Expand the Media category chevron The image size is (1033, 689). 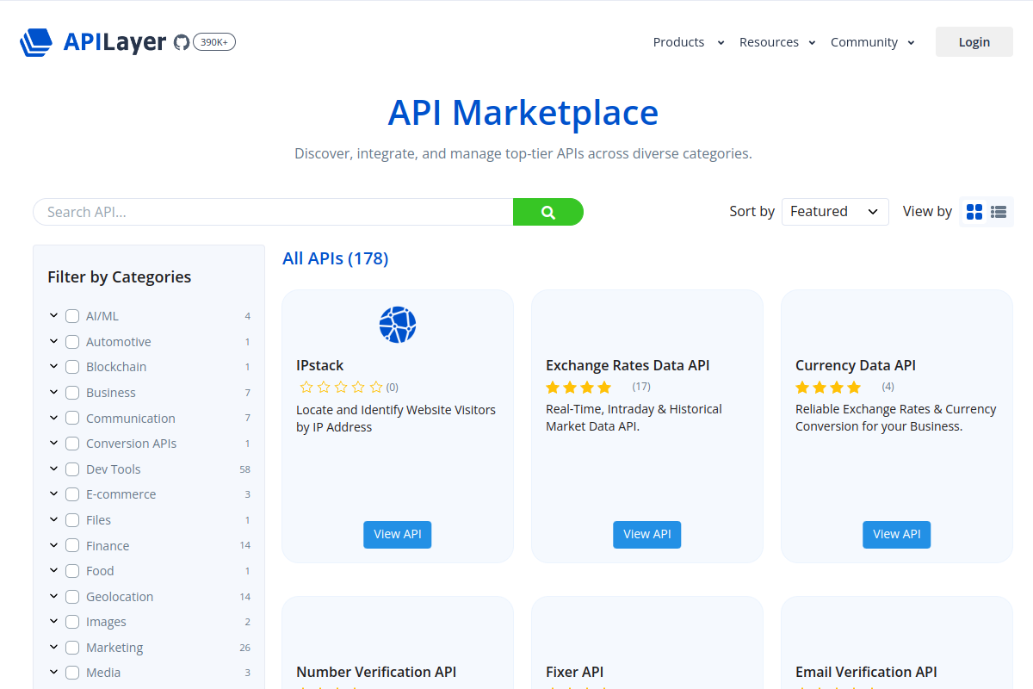pyautogui.click(x=53, y=673)
